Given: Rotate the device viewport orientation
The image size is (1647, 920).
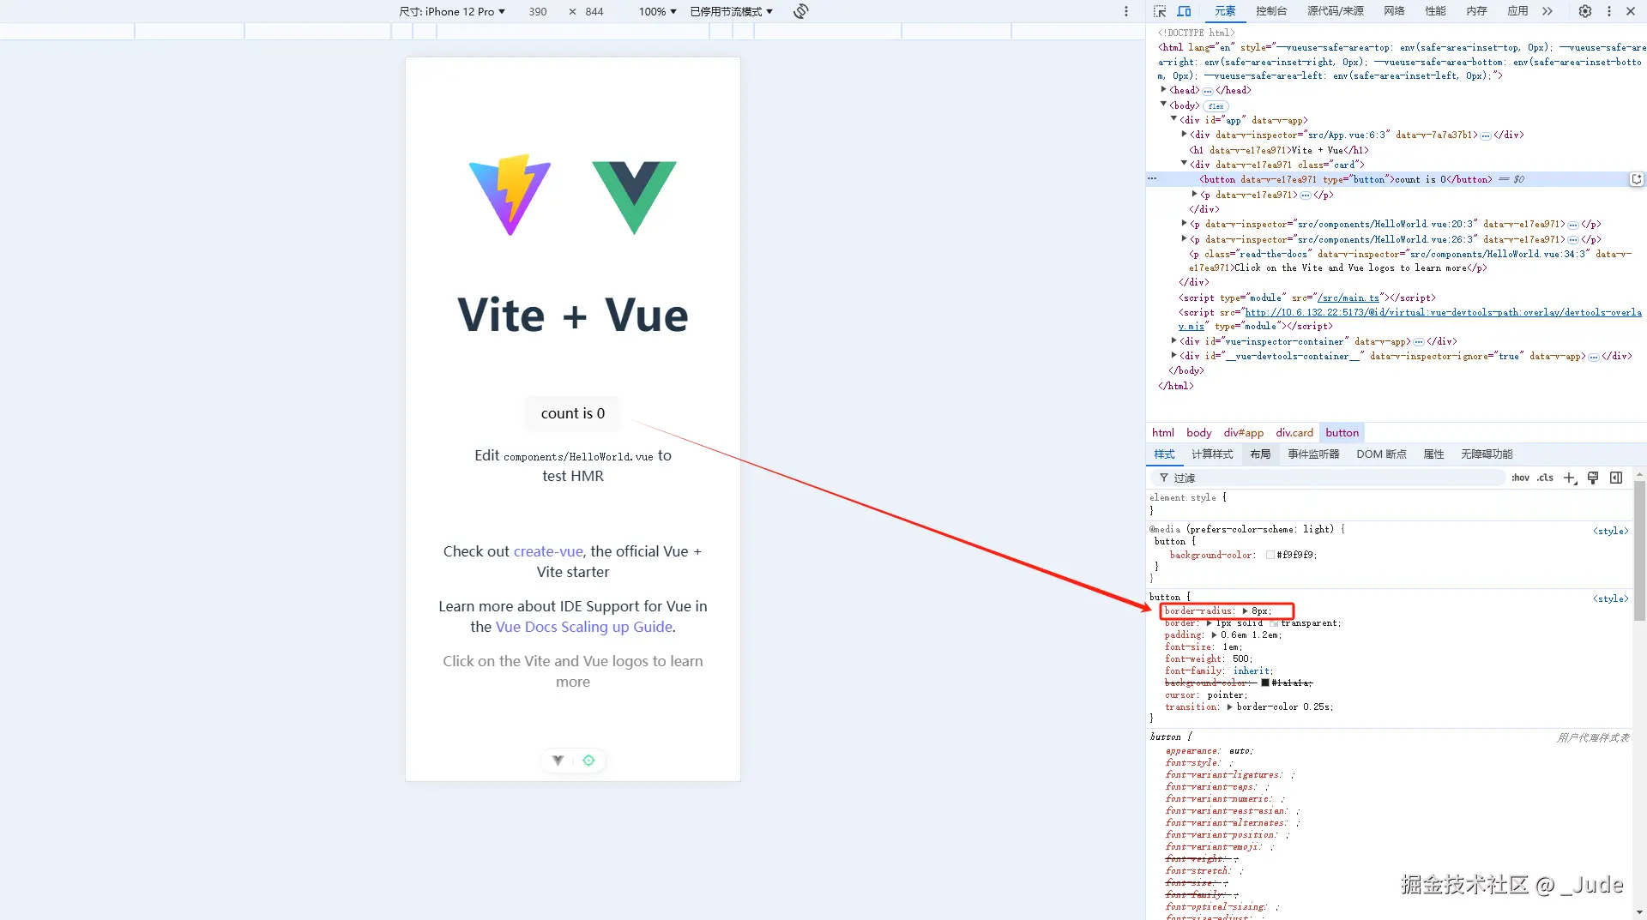Looking at the screenshot, I should [x=801, y=11].
